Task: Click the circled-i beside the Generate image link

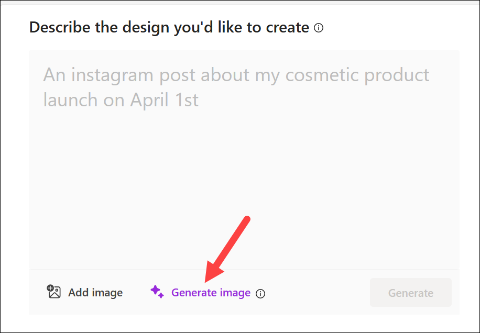Action: tap(260, 294)
